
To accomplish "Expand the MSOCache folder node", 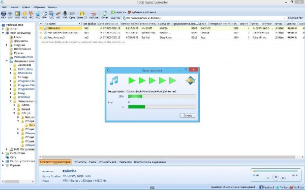I will [11, 73].
